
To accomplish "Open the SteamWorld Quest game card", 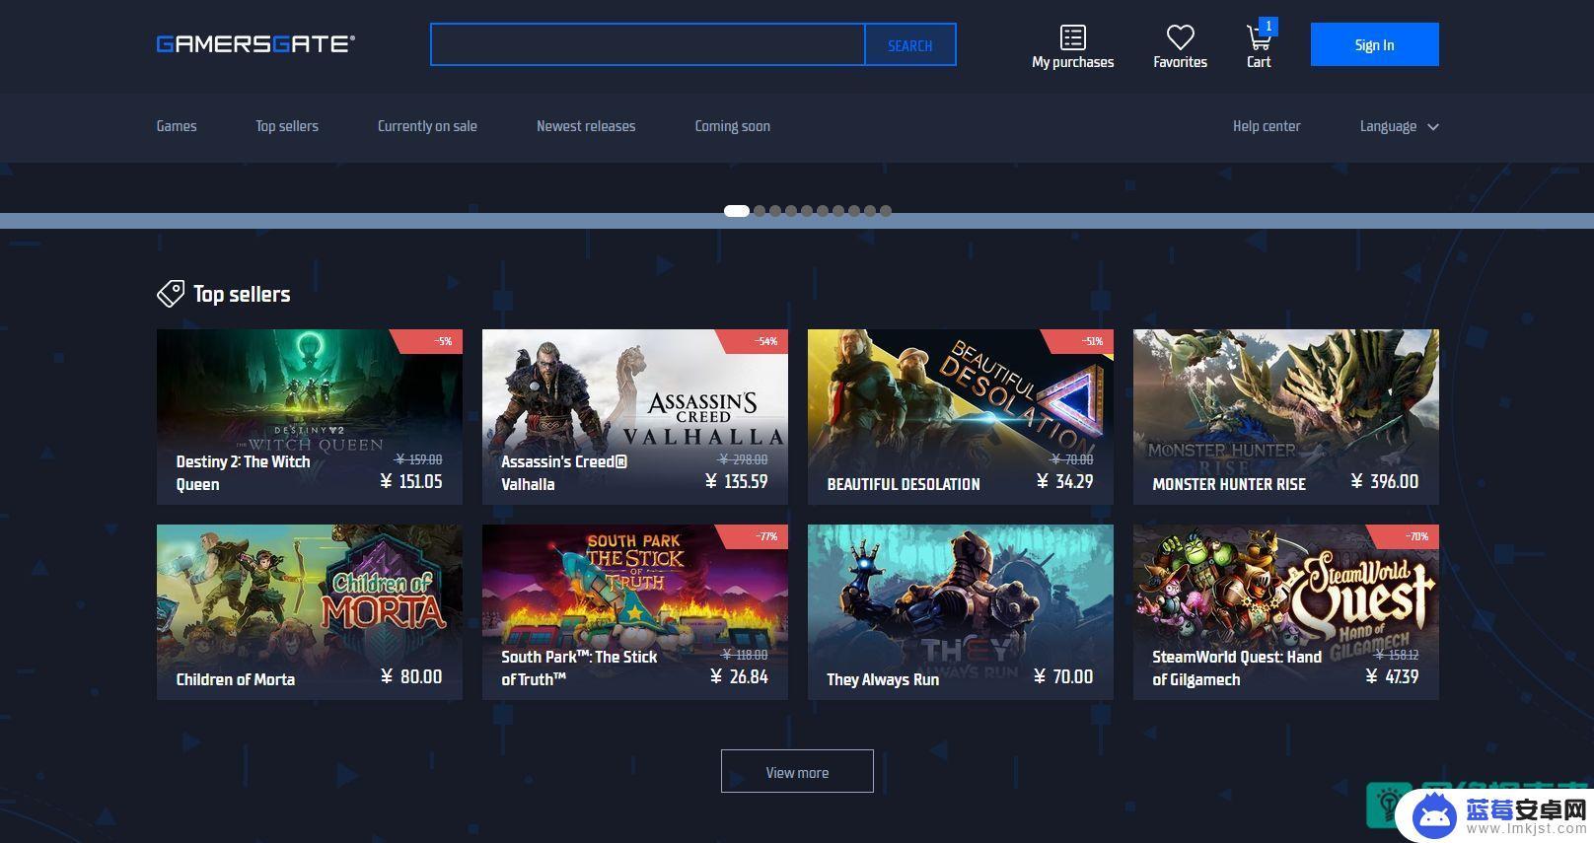I will click(x=1286, y=612).
